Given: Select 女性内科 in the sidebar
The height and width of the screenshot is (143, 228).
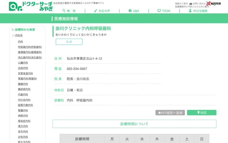Looking at the screenshot, I should pyautogui.click(x=23, y=137).
